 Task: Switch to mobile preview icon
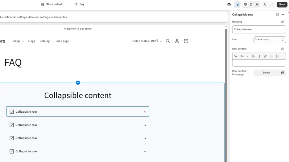[251, 5]
